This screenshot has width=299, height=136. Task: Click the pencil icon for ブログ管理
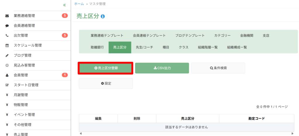pos(7,56)
